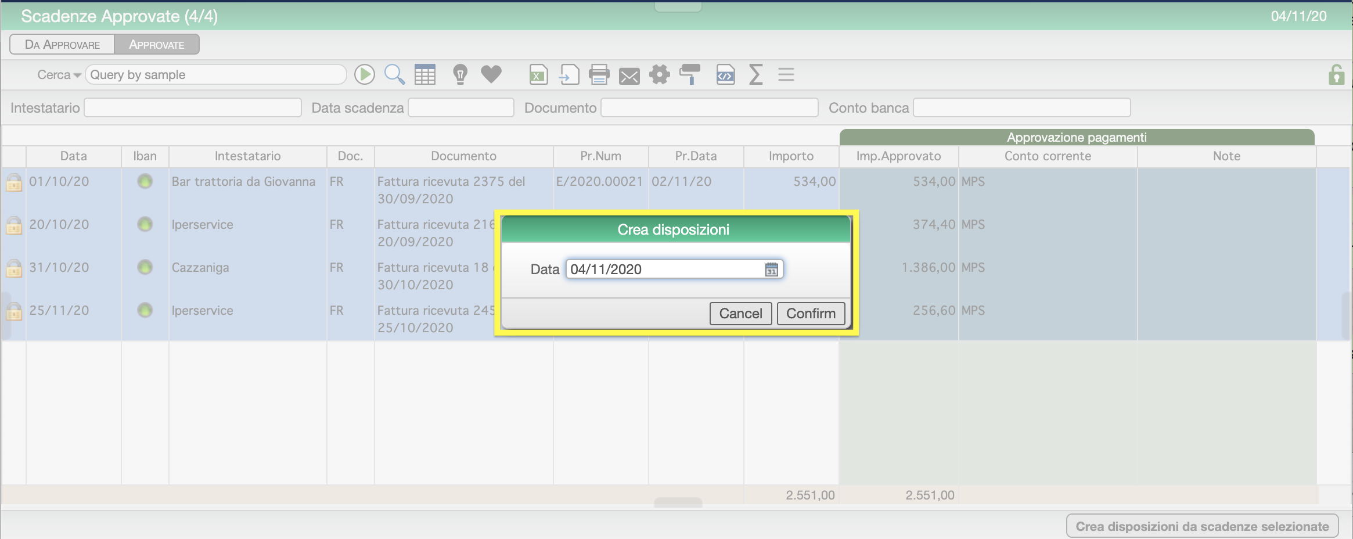Click the light bulb hints icon
The height and width of the screenshot is (539, 1353).
[460, 74]
